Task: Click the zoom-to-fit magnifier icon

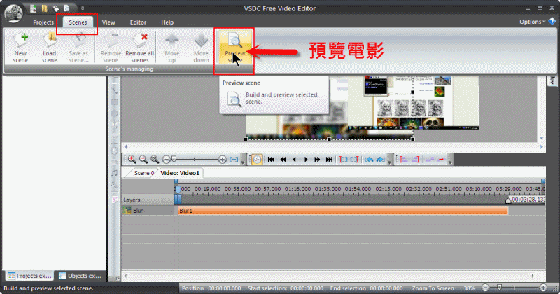Action: pyautogui.click(x=155, y=160)
